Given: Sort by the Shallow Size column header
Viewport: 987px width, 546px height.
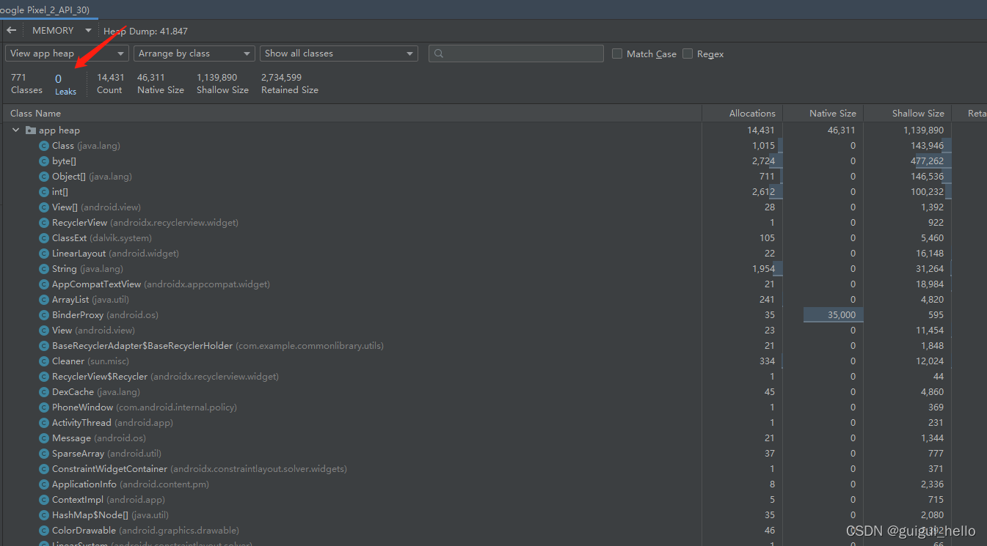Looking at the screenshot, I should click(908, 114).
